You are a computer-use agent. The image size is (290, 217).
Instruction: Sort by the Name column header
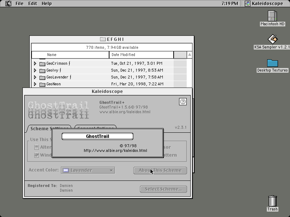click(x=70, y=55)
